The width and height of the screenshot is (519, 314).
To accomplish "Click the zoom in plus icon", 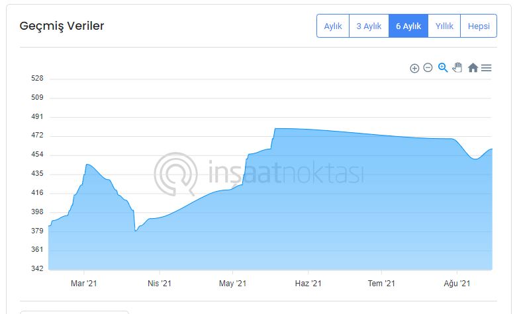I will point(414,68).
